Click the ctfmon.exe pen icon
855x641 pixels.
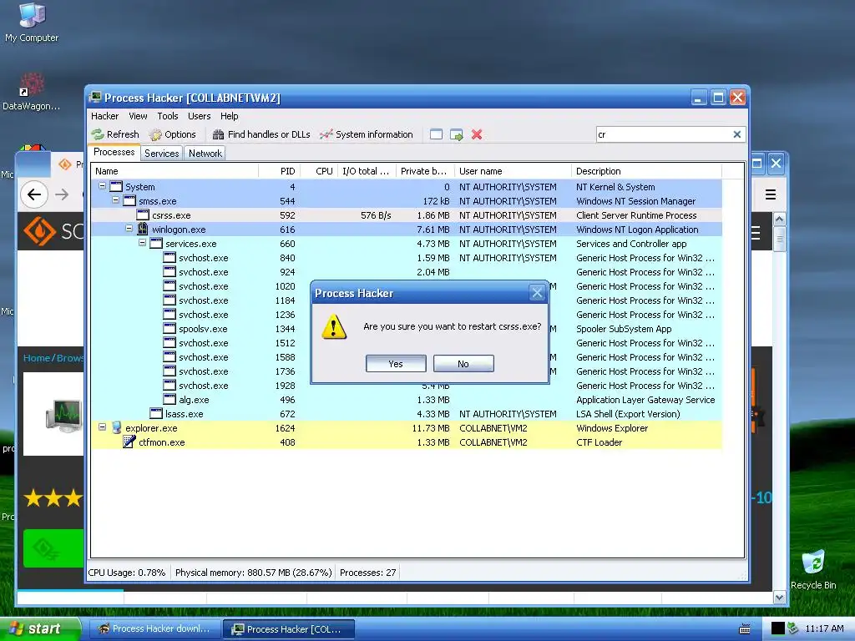coord(129,442)
